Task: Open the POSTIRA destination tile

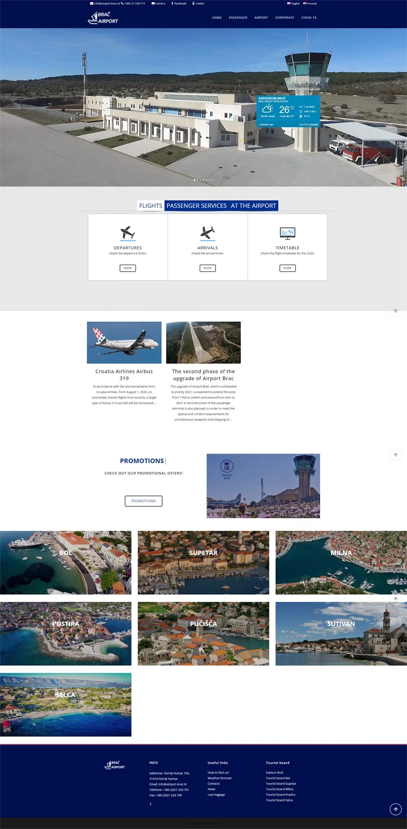Action: coord(66,634)
